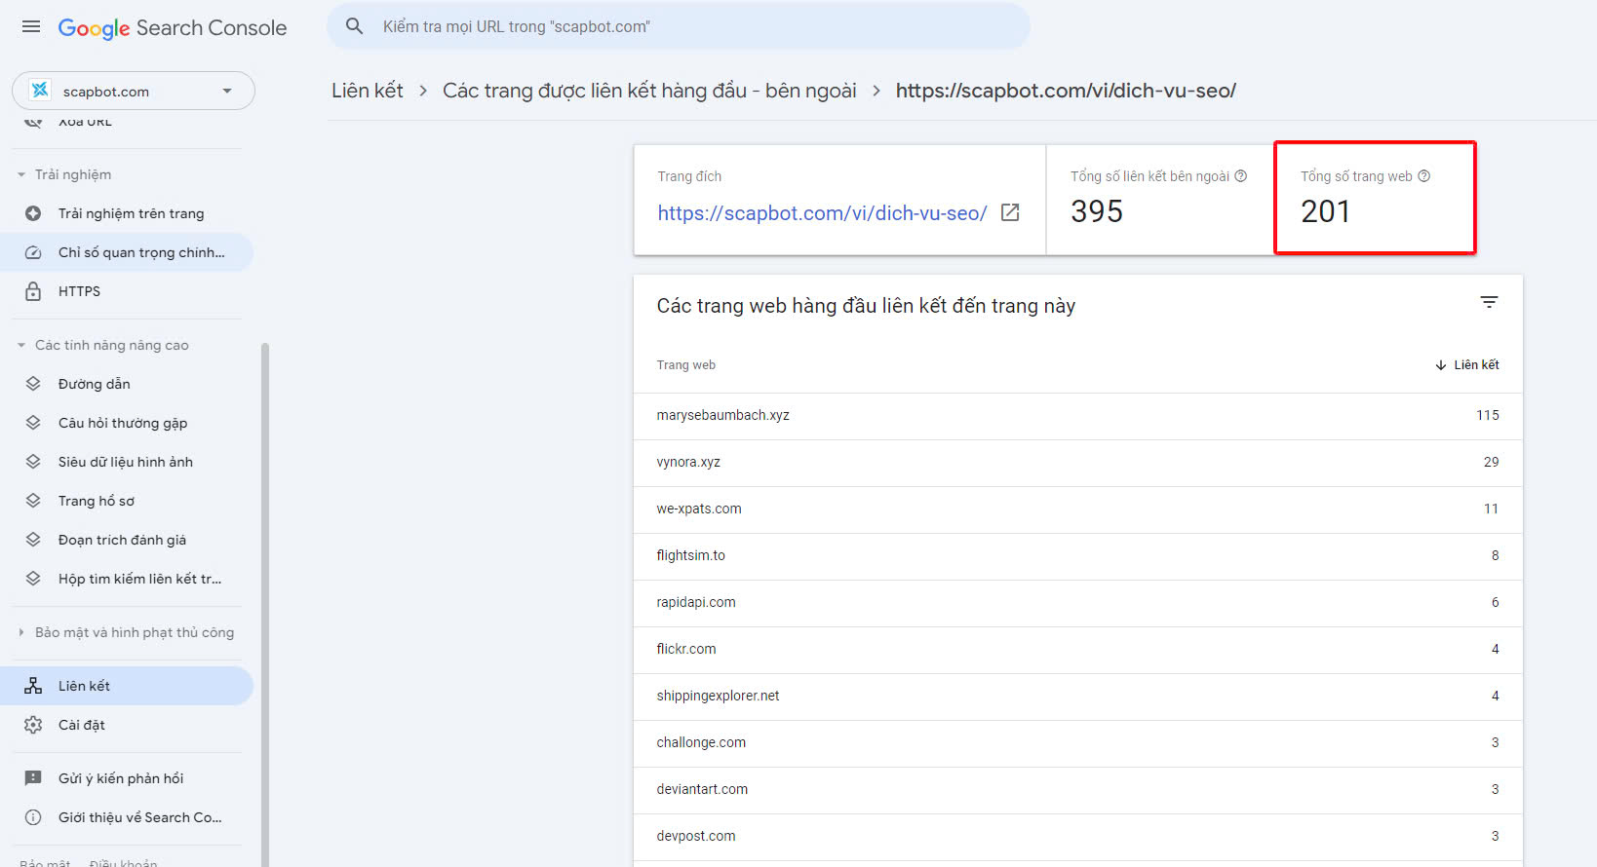Go to Liên kết breadcrumb
Screen dimensions: 1597x867
368,91
